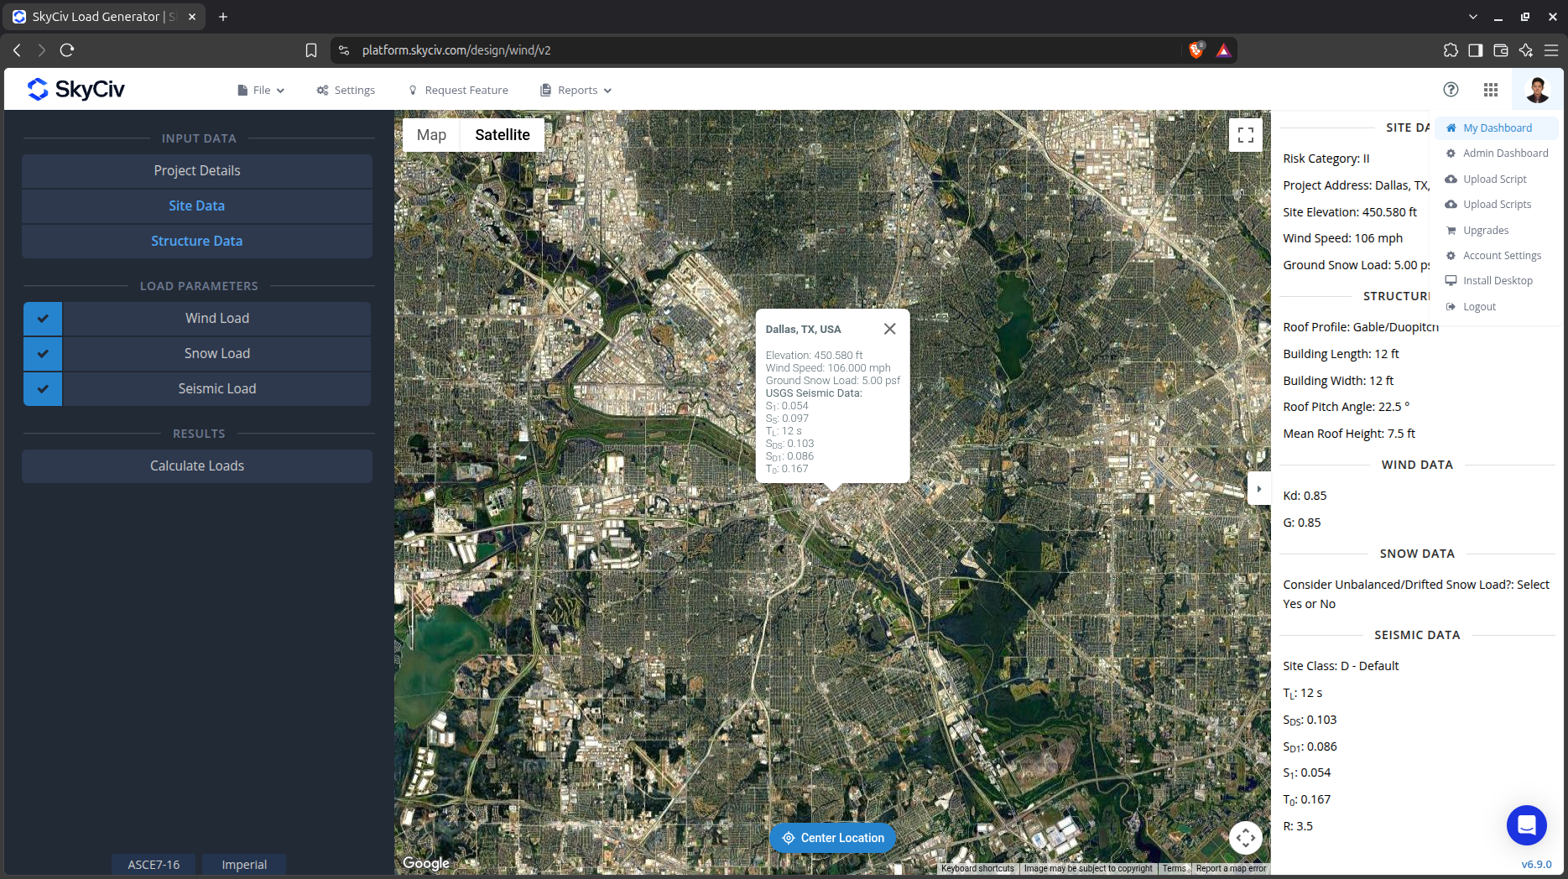Open the chat support bubble
Viewport: 1568px width, 879px height.
1527,825
